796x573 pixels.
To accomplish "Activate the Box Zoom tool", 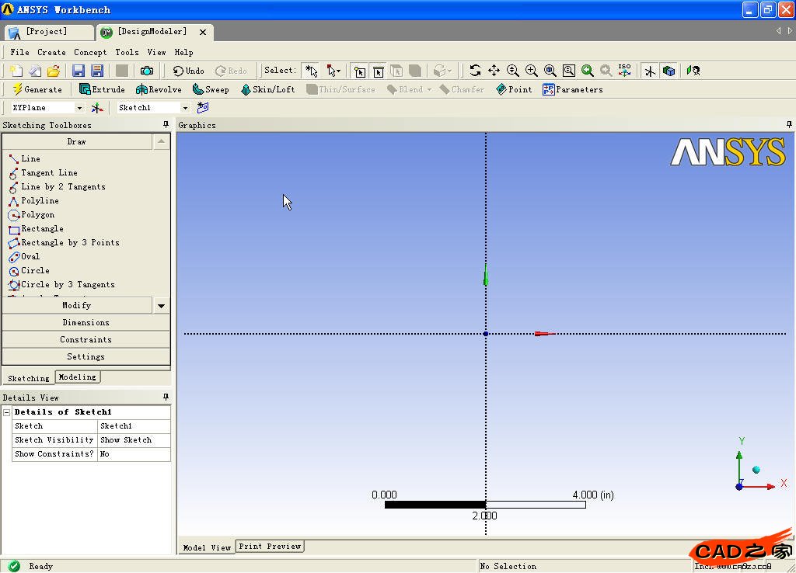I will 532,71.
